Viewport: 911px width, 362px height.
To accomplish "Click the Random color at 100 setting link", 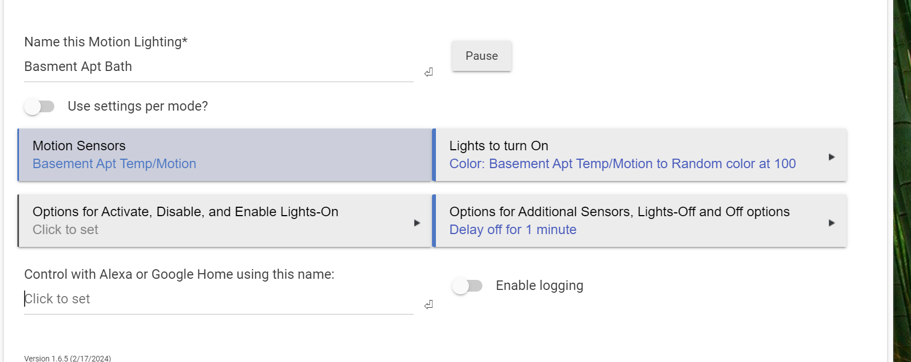I will [622, 164].
